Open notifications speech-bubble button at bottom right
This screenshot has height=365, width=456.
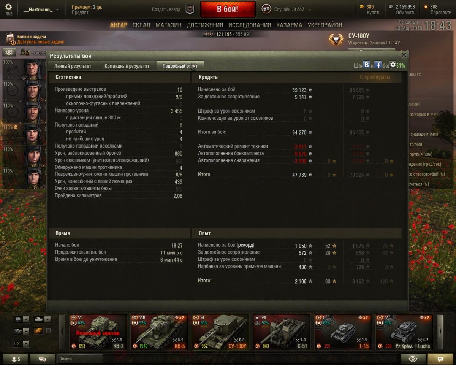pos(440,359)
